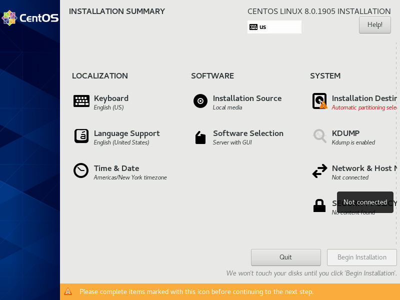Click the Begin Installation button
The height and width of the screenshot is (300, 400).
click(361, 257)
